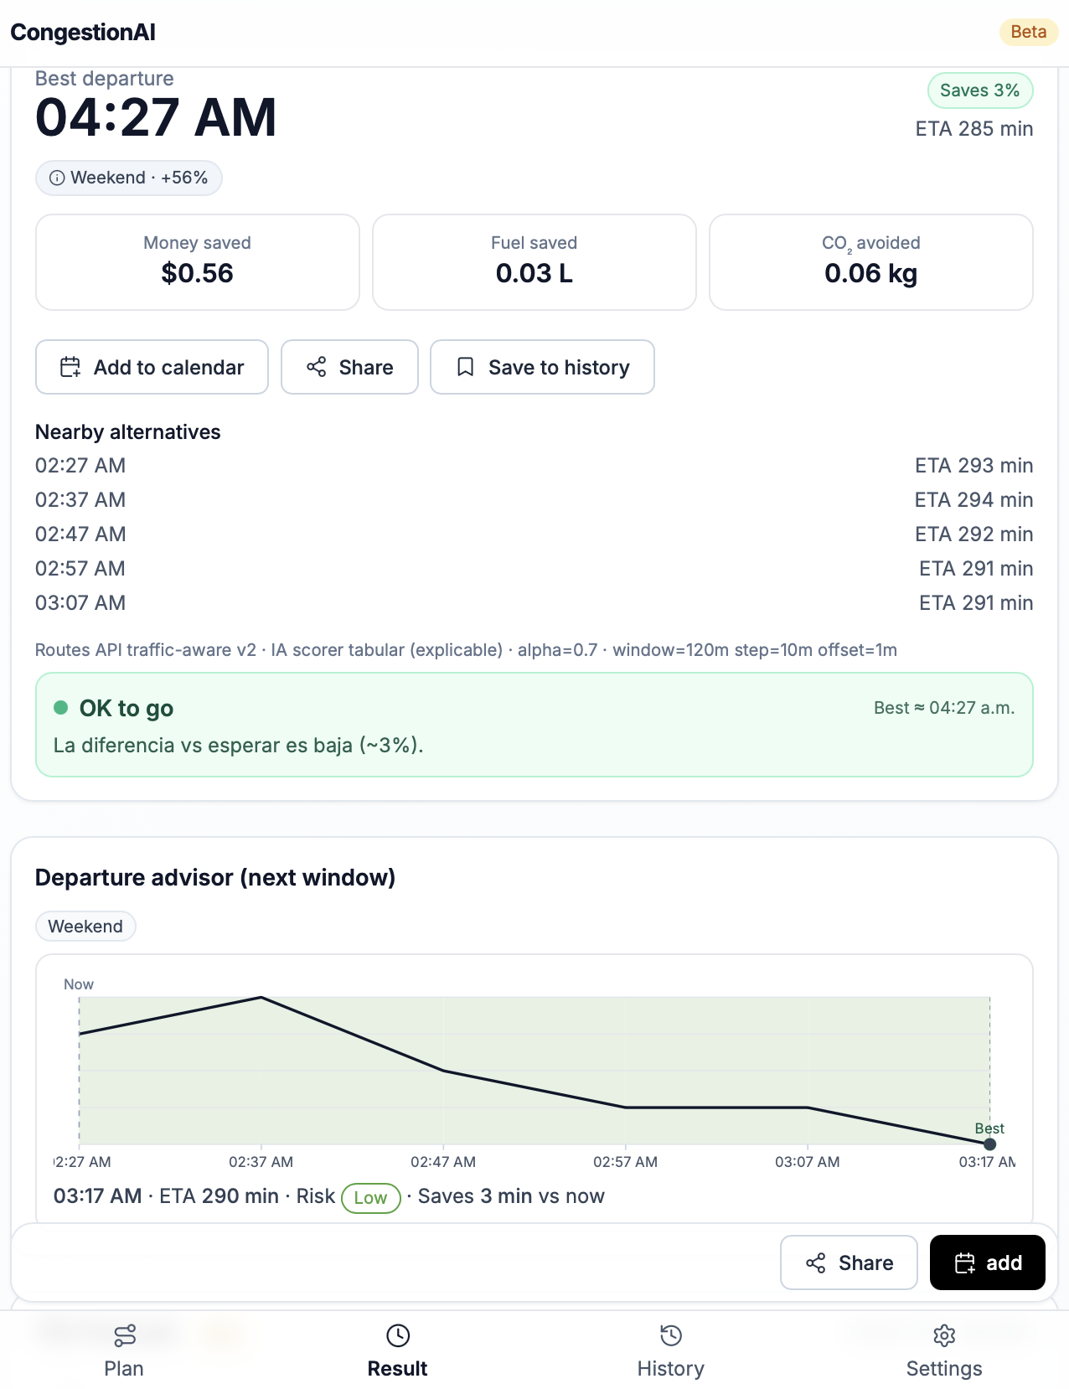Click the Now marker line on chart
This screenshot has height=1389, width=1069.
[80, 1072]
